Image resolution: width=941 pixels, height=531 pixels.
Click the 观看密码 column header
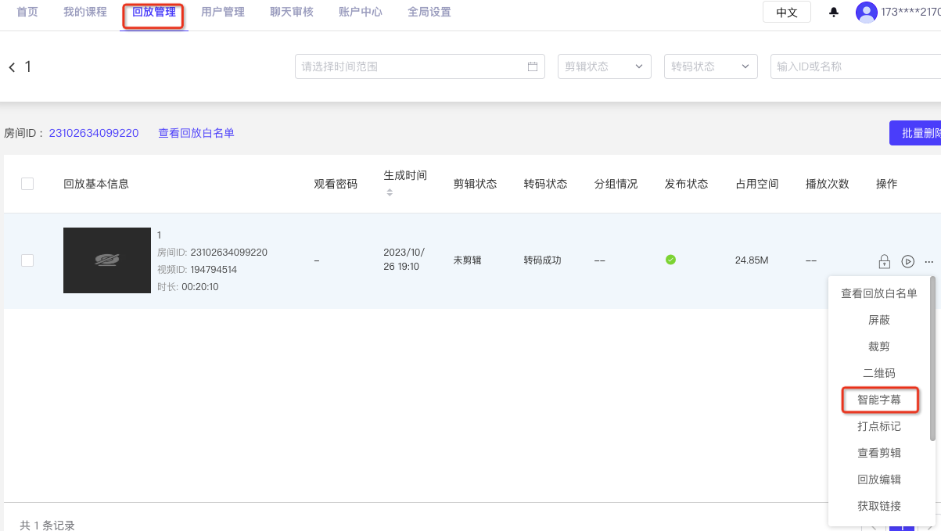336,184
